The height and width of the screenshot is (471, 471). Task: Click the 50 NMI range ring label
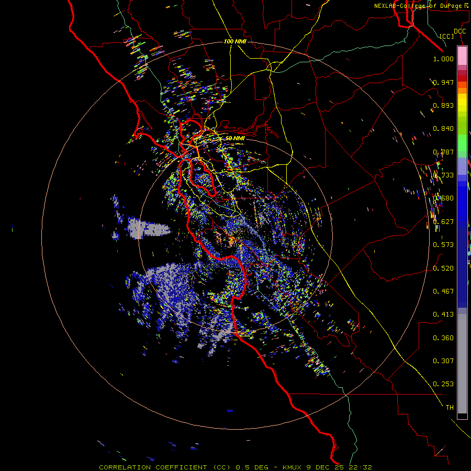pos(235,138)
